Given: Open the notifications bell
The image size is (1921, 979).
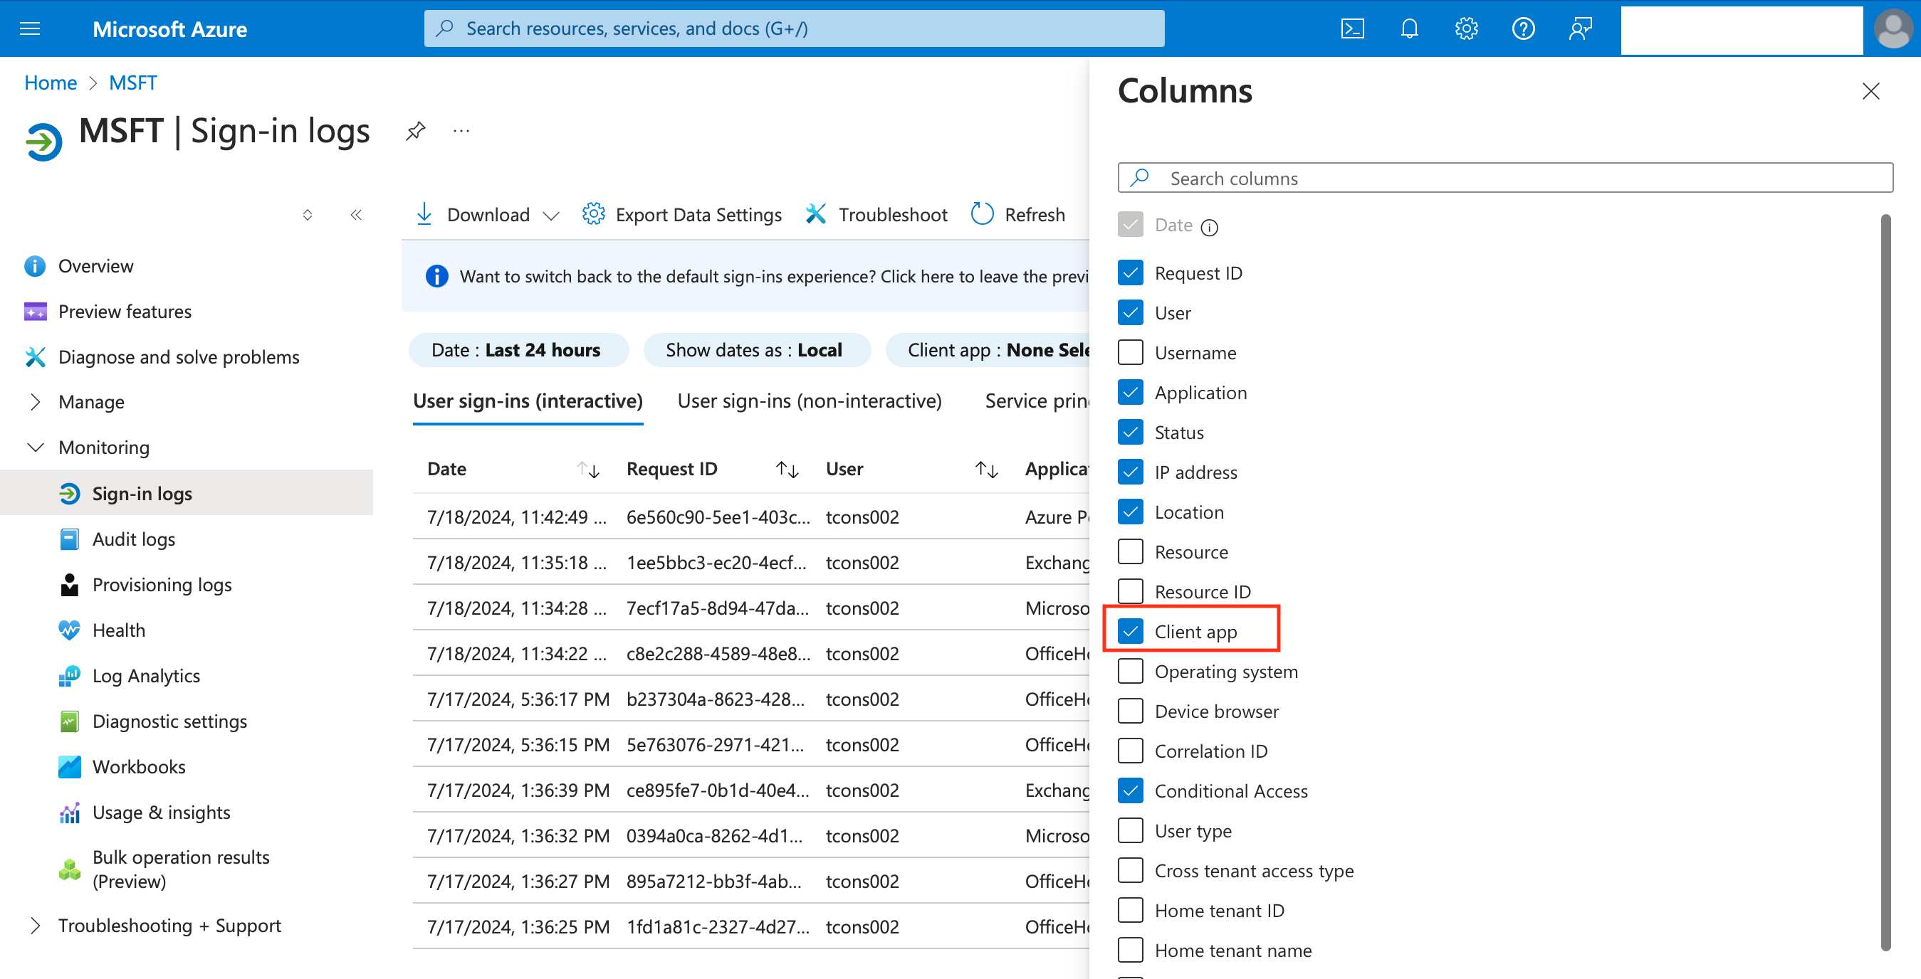Looking at the screenshot, I should coord(1408,28).
